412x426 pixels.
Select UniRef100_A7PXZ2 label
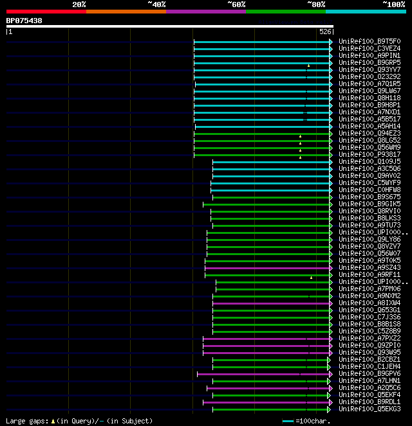click(370, 338)
